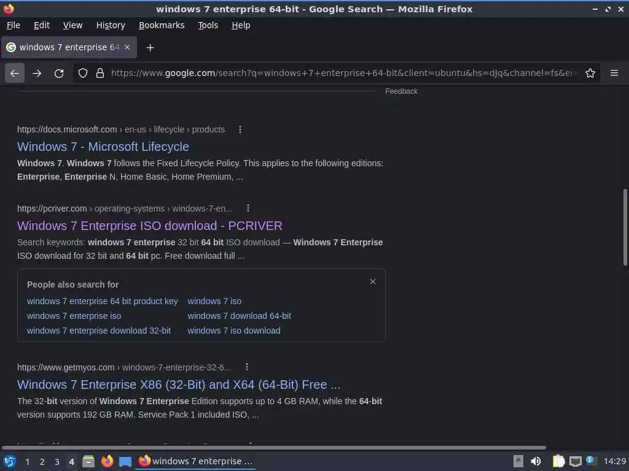Image resolution: width=629 pixels, height=471 pixels.
Task: Open options for the Microsoft Lifecycle result
Action: pos(240,129)
